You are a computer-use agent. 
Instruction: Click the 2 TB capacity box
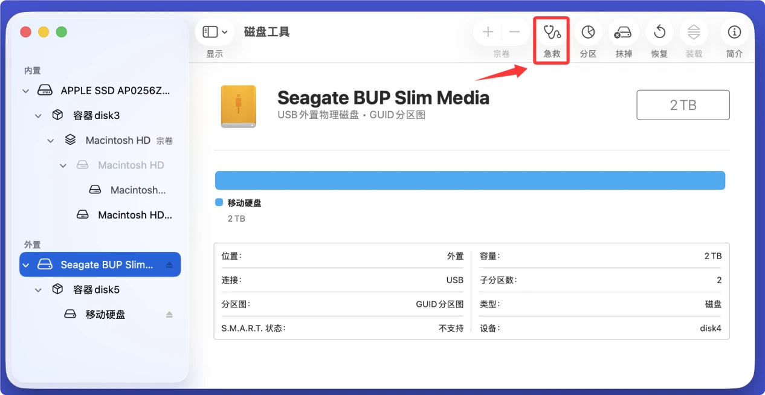coord(683,105)
